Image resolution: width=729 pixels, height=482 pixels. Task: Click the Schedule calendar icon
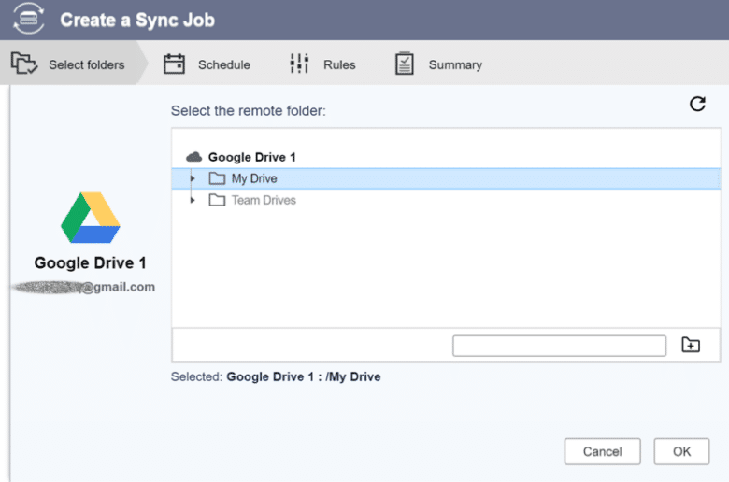(x=175, y=64)
